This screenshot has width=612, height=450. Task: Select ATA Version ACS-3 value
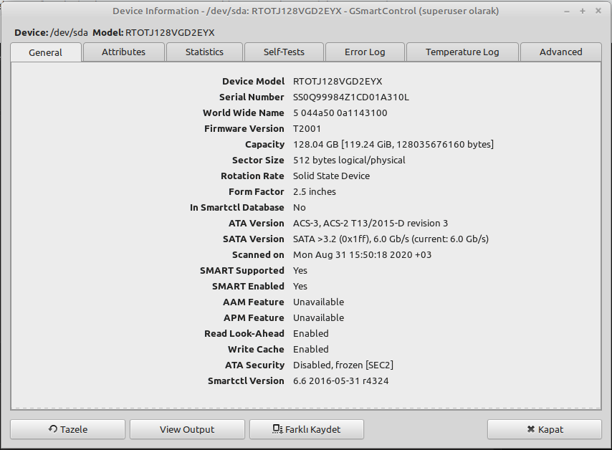[x=370, y=224]
